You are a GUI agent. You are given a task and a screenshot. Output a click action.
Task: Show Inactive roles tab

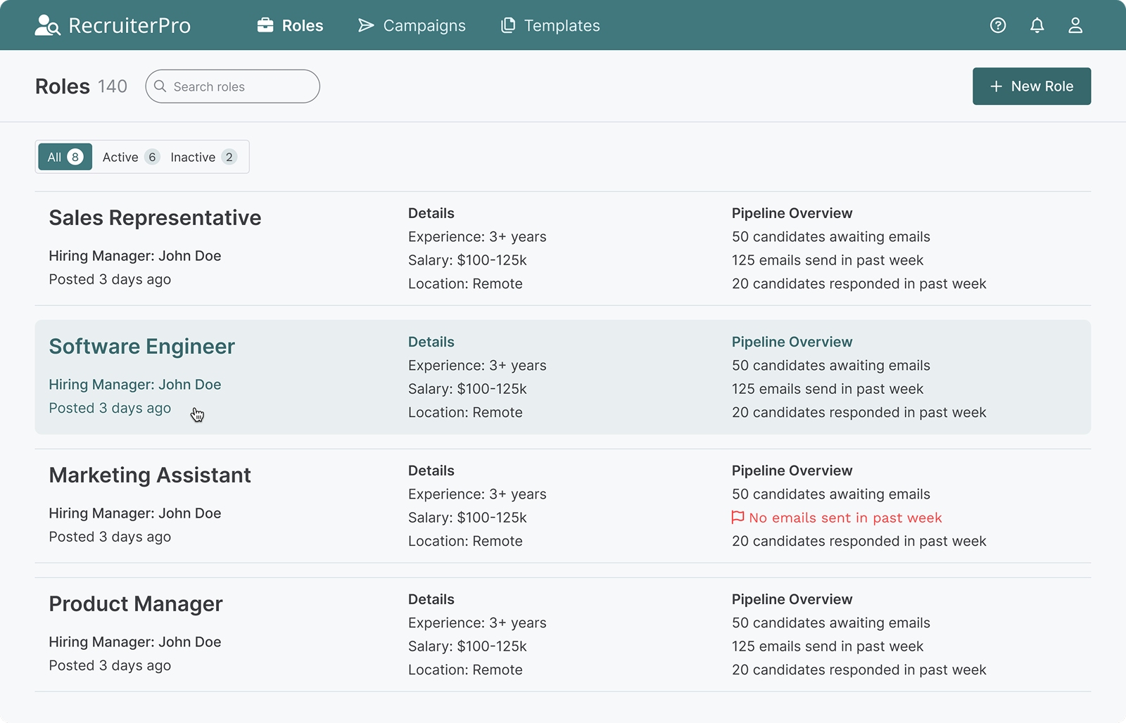click(x=203, y=157)
